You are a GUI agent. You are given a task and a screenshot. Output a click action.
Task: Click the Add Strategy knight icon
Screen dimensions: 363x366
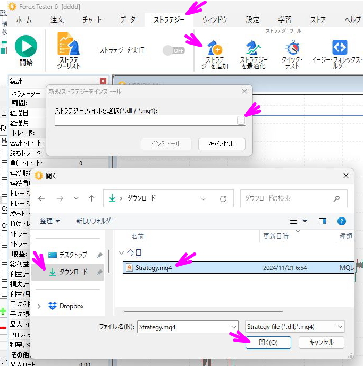(215, 47)
